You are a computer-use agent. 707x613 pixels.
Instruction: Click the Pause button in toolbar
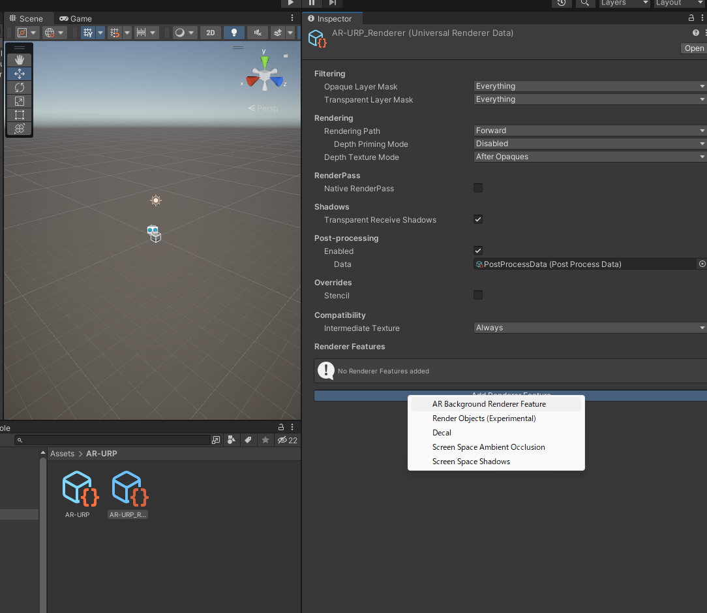(x=312, y=3)
